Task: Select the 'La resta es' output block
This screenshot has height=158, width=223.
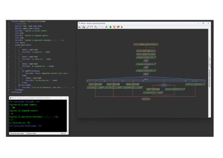Action: (x=113, y=88)
